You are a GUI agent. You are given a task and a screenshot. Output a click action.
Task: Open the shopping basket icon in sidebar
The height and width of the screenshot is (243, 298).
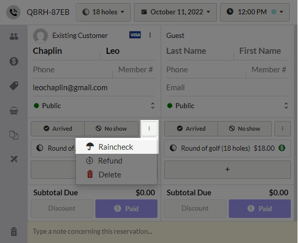tap(14, 111)
